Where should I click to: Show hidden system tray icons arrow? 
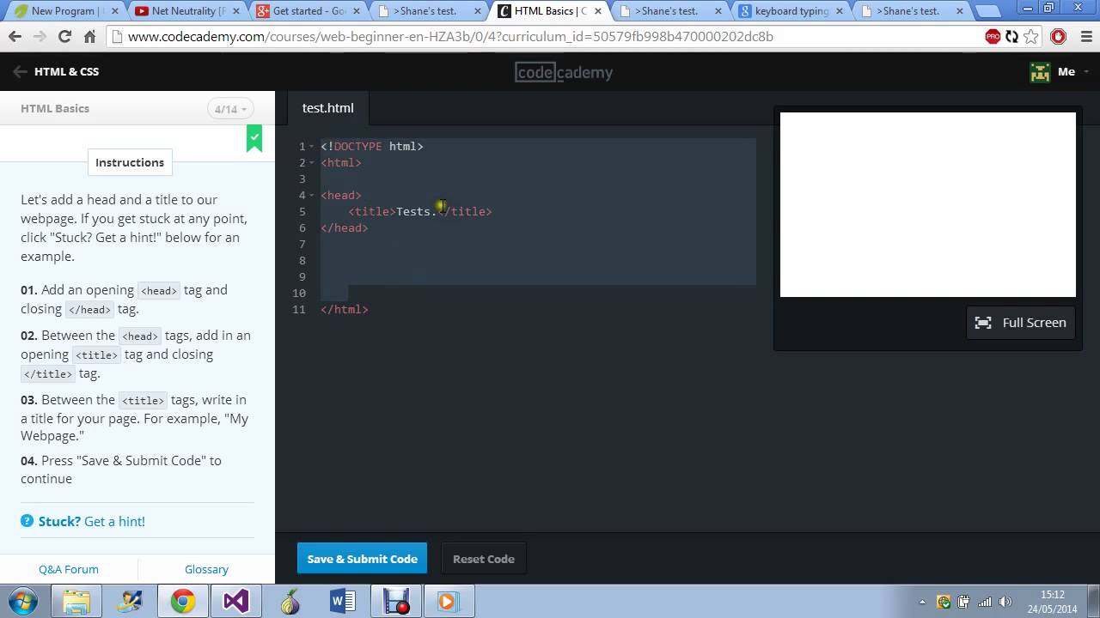click(923, 602)
